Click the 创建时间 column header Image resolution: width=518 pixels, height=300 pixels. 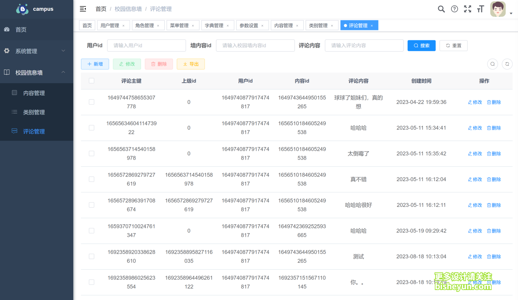(421, 81)
